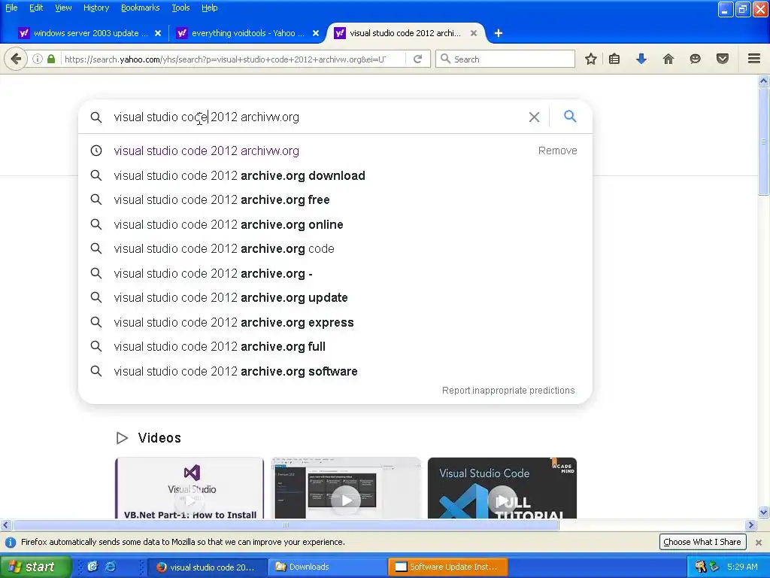Close the 'visual studio code 2012' tab

(x=474, y=33)
